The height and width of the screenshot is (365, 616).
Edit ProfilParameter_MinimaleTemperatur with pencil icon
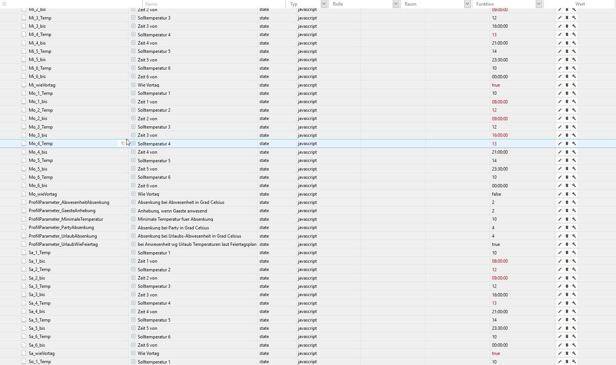(560, 219)
